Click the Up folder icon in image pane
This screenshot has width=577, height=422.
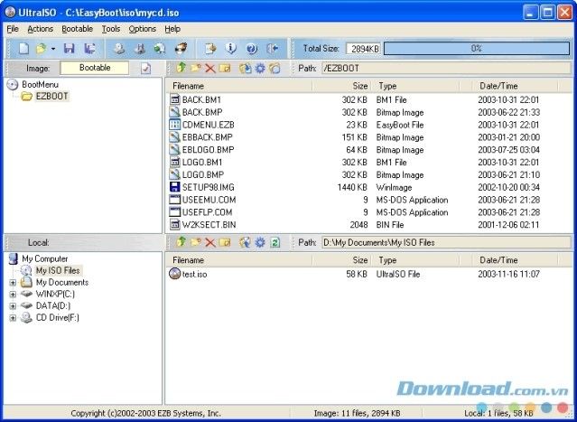click(x=181, y=68)
